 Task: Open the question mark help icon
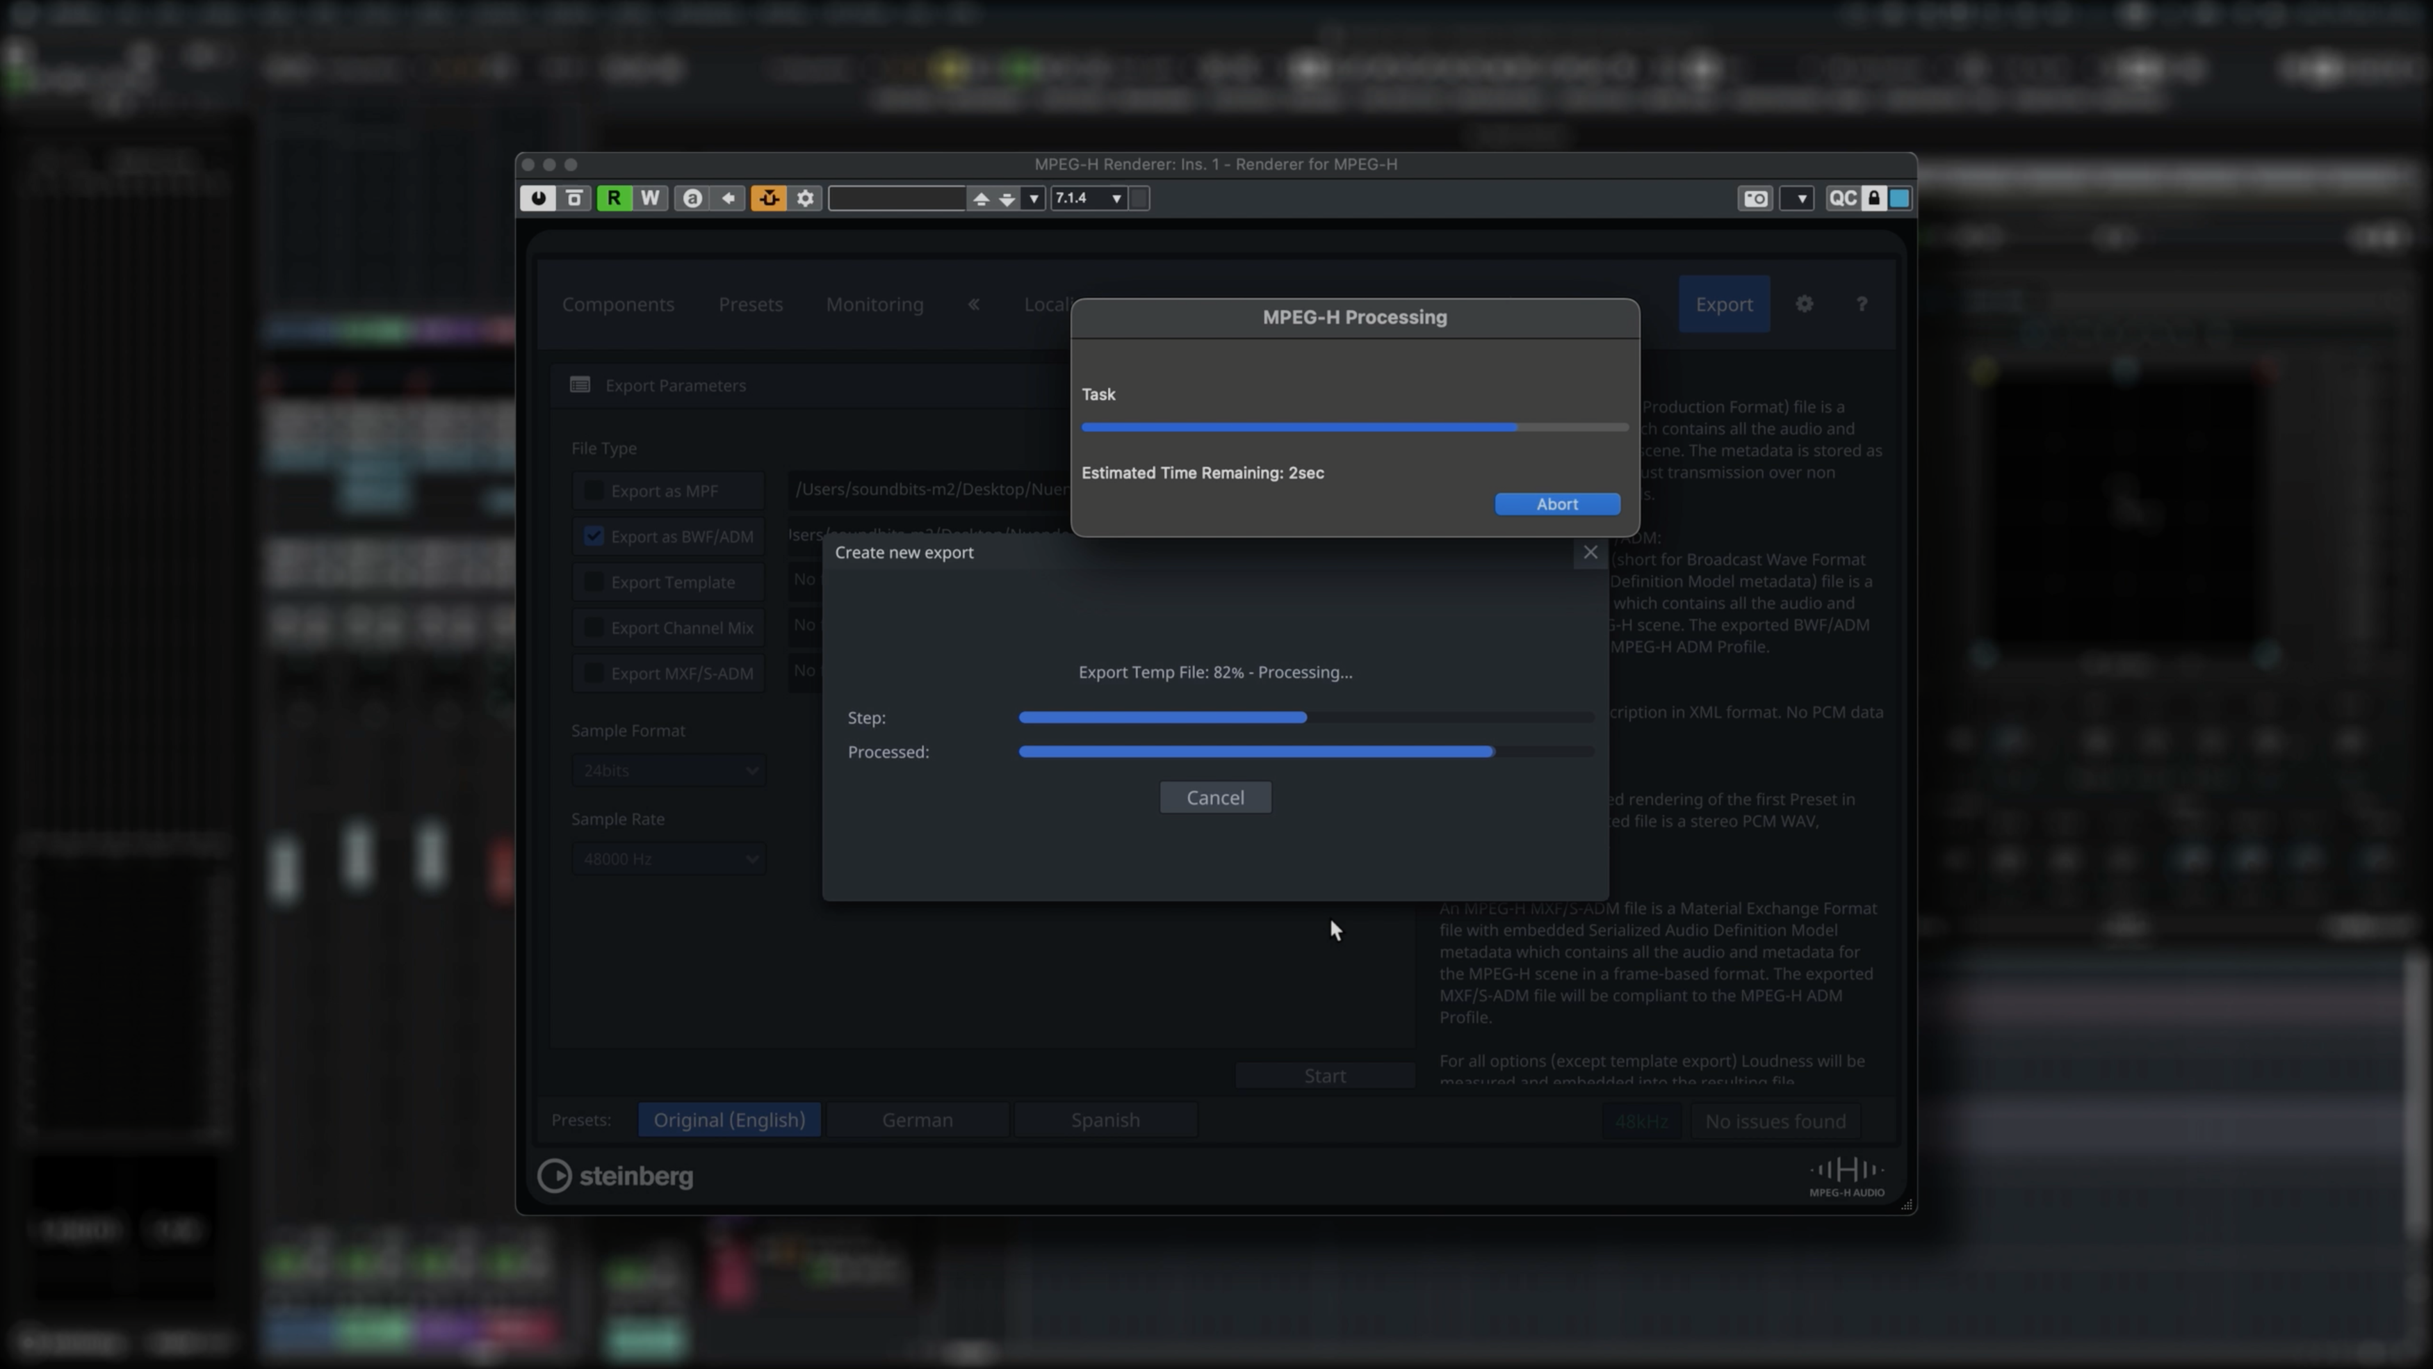coord(1861,305)
